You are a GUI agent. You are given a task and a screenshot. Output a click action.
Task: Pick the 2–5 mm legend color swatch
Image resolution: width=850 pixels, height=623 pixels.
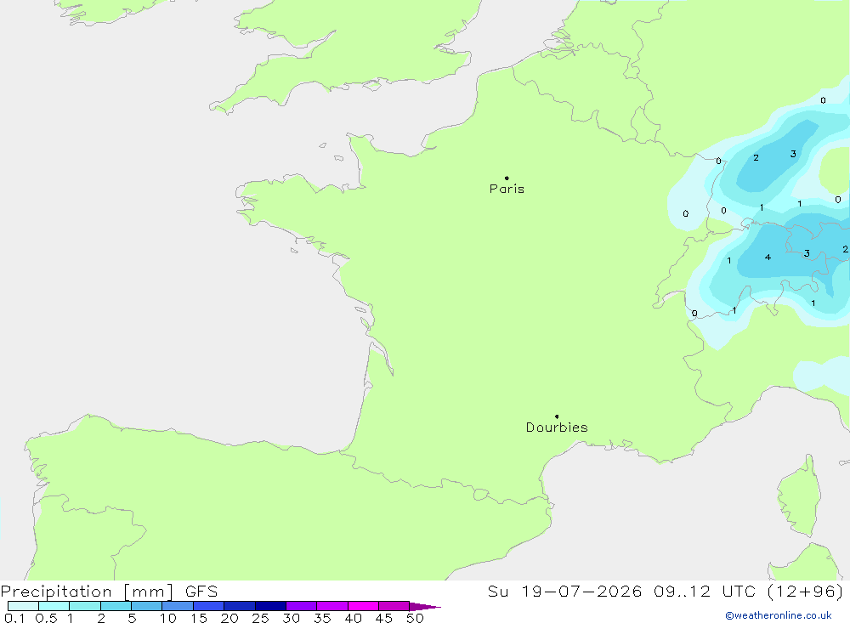116,606
